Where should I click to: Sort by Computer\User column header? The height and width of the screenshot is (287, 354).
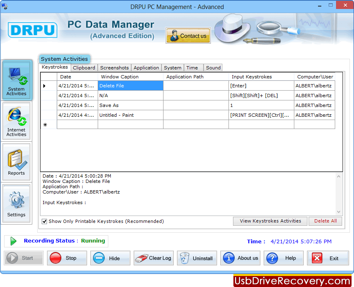pyautogui.click(x=315, y=77)
